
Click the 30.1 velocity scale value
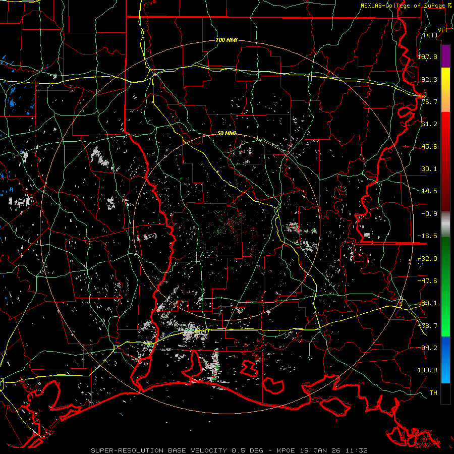pos(429,169)
